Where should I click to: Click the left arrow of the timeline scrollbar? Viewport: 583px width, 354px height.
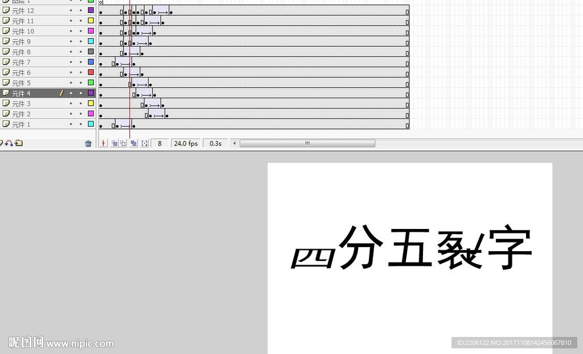point(234,143)
